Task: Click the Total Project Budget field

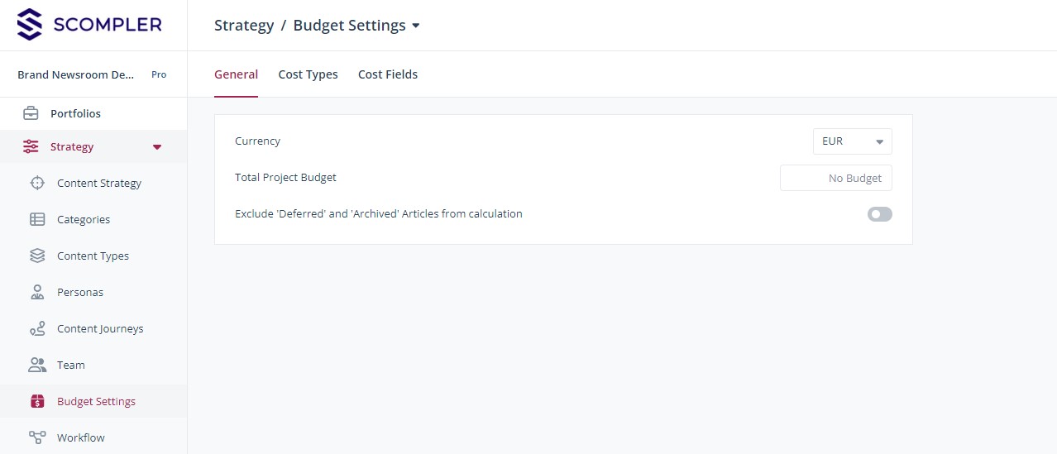Action: 835,178
